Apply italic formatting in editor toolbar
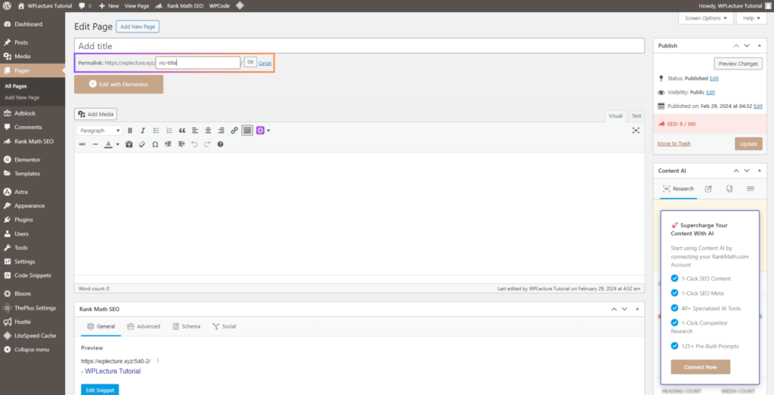Viewport: 774px width, 395px height. (x=143, y=131)
